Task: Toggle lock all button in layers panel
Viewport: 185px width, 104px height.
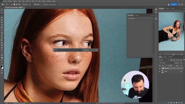Action: 171,66
